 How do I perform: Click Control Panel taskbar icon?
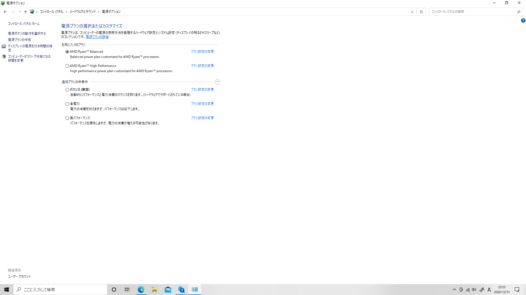coord(195,290)
